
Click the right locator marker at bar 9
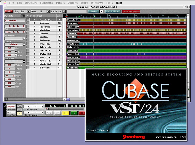94,16
